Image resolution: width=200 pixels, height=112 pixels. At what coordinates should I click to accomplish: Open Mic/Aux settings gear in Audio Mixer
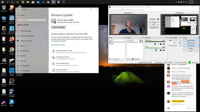tap(164, 50)
